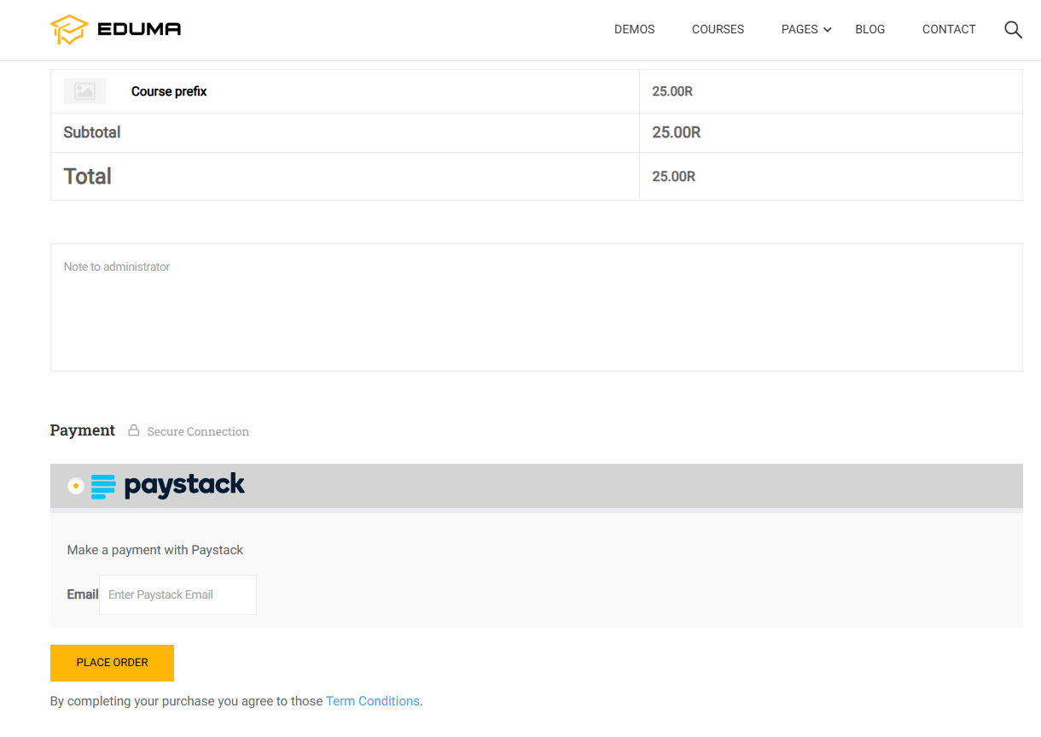1041x737 pixels.
Task: Click the Email field label
Action: point(83,594)
